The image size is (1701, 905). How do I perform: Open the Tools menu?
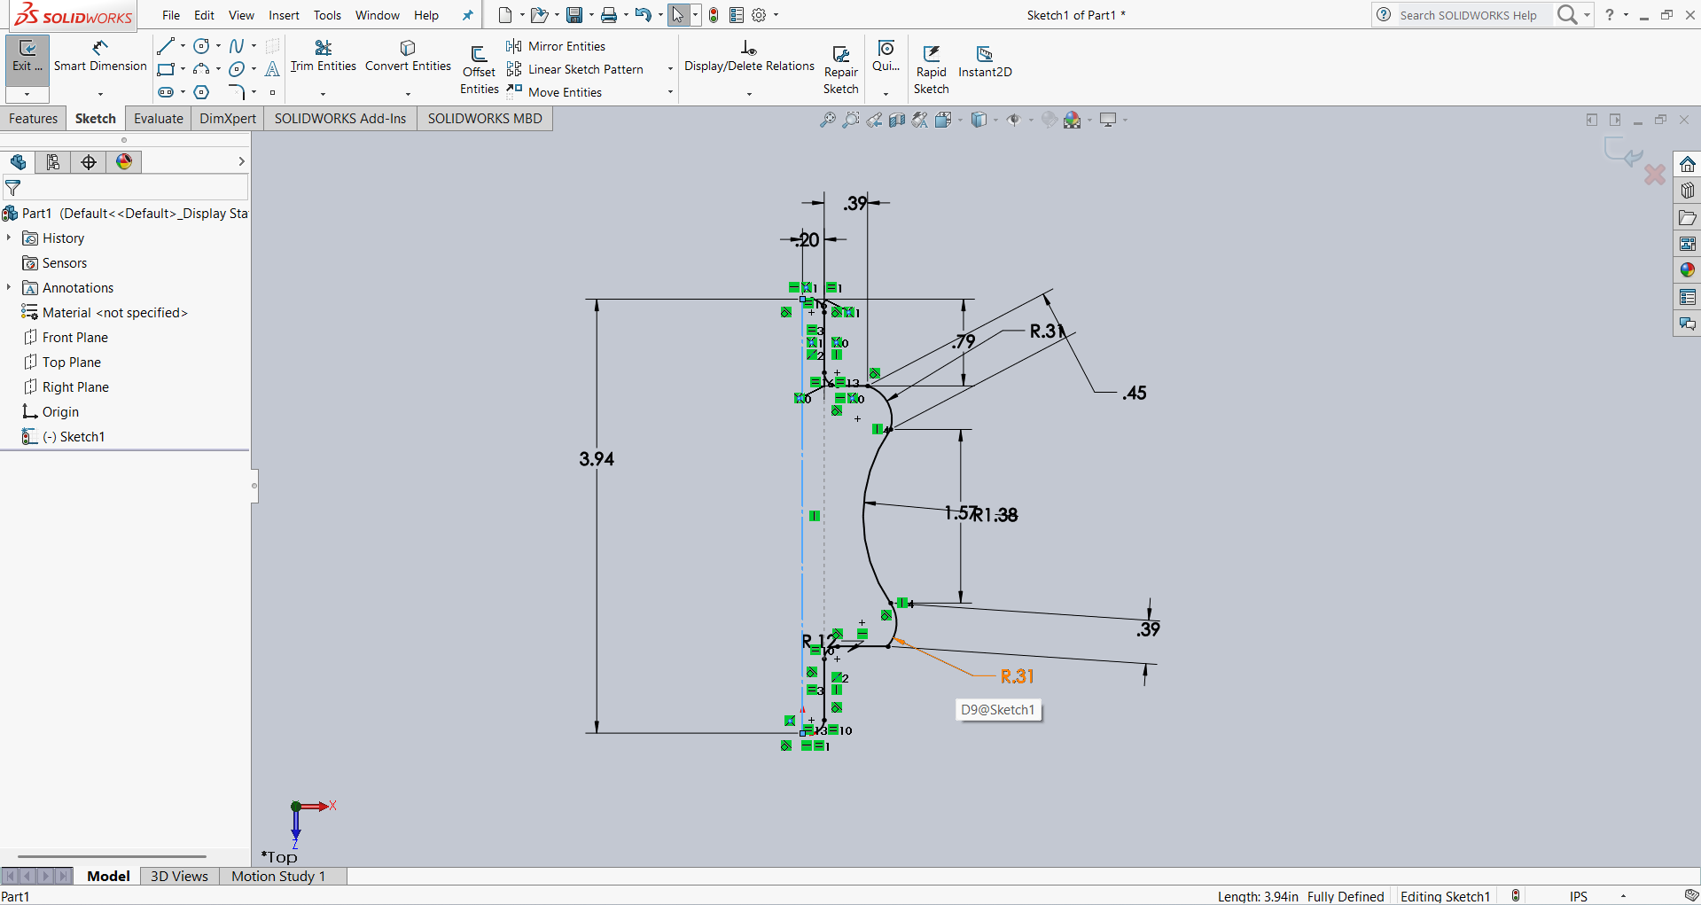click(327, 15)
